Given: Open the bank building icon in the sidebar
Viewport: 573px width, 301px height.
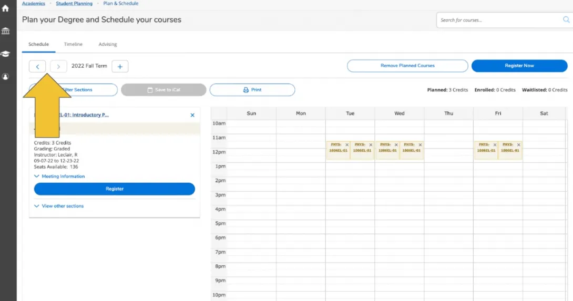Looking at the screenshot, I should click(6, 31).
